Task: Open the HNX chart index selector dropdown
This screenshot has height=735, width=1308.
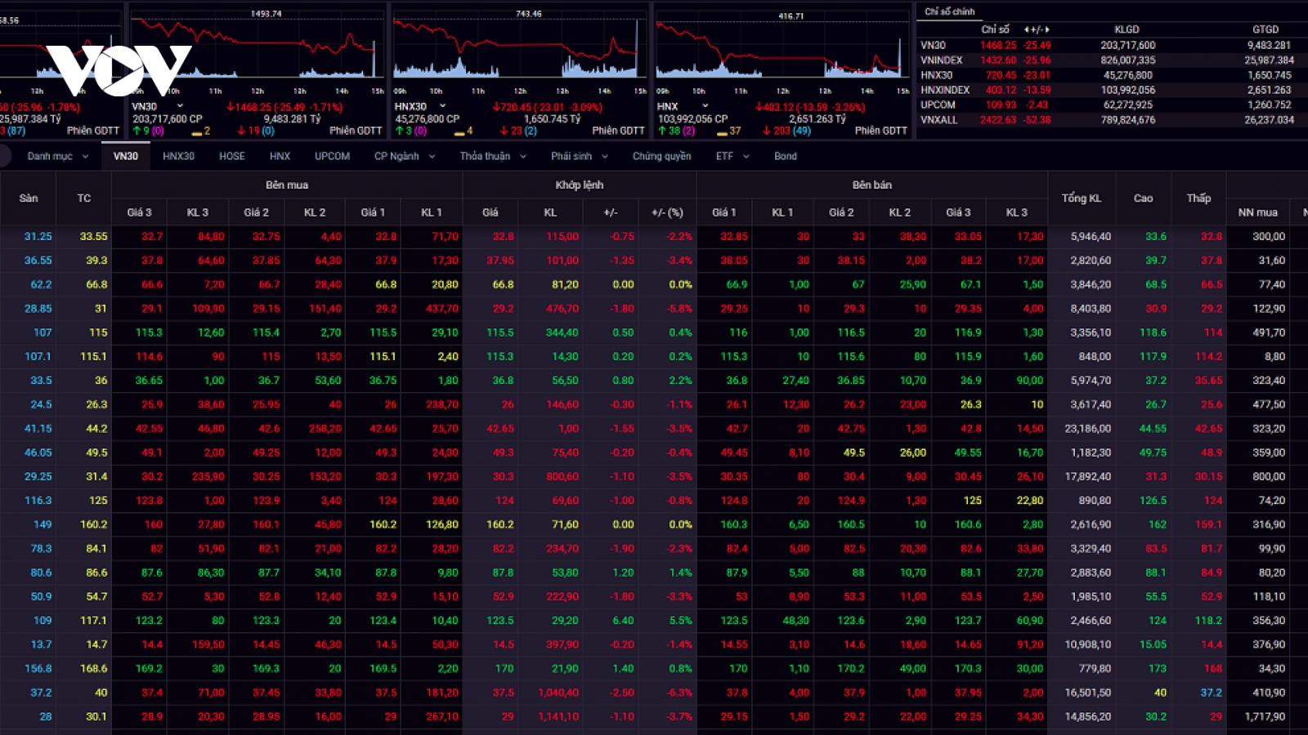Action: (706, 106)
